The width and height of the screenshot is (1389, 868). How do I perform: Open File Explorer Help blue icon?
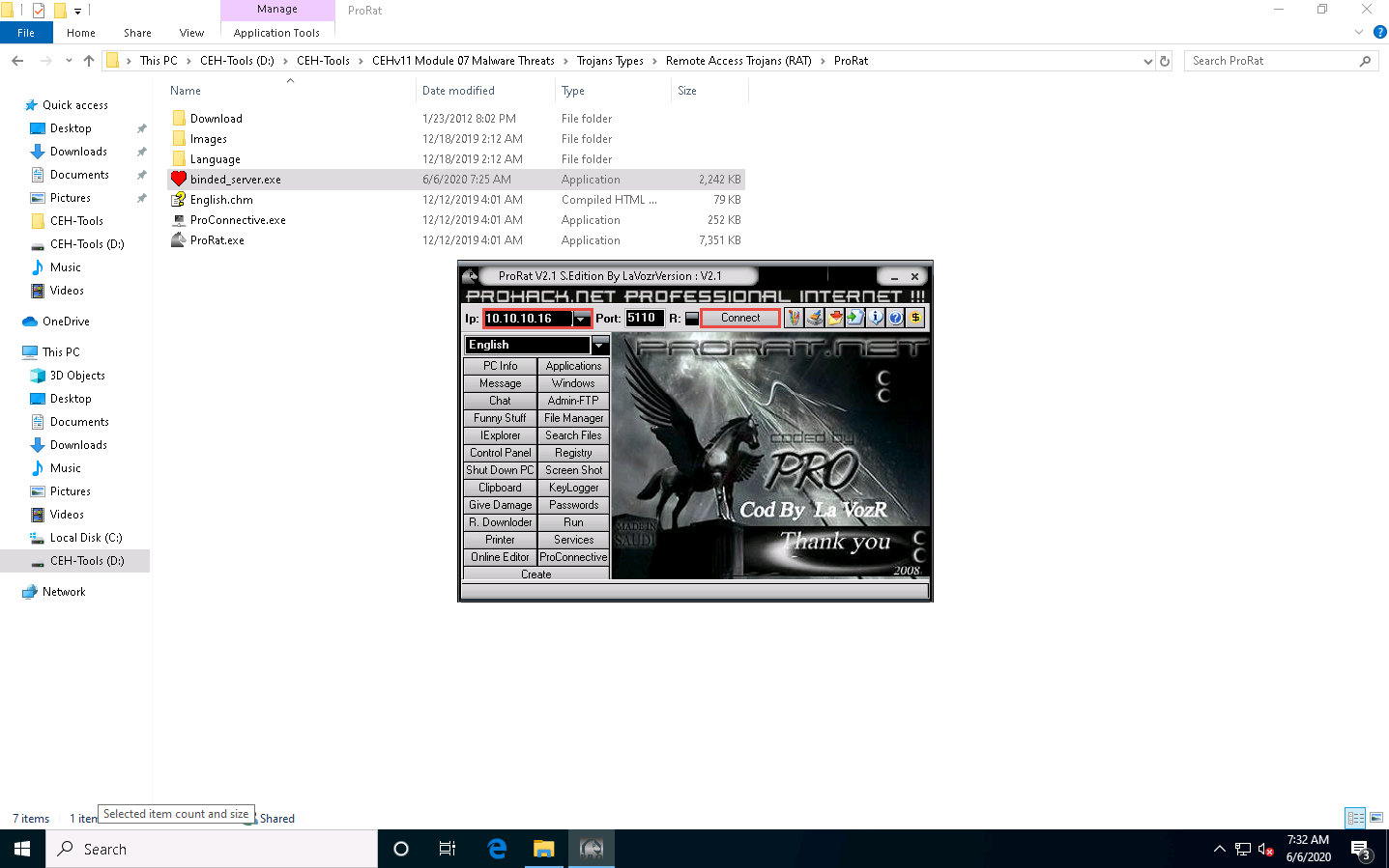coord(1379,32)
